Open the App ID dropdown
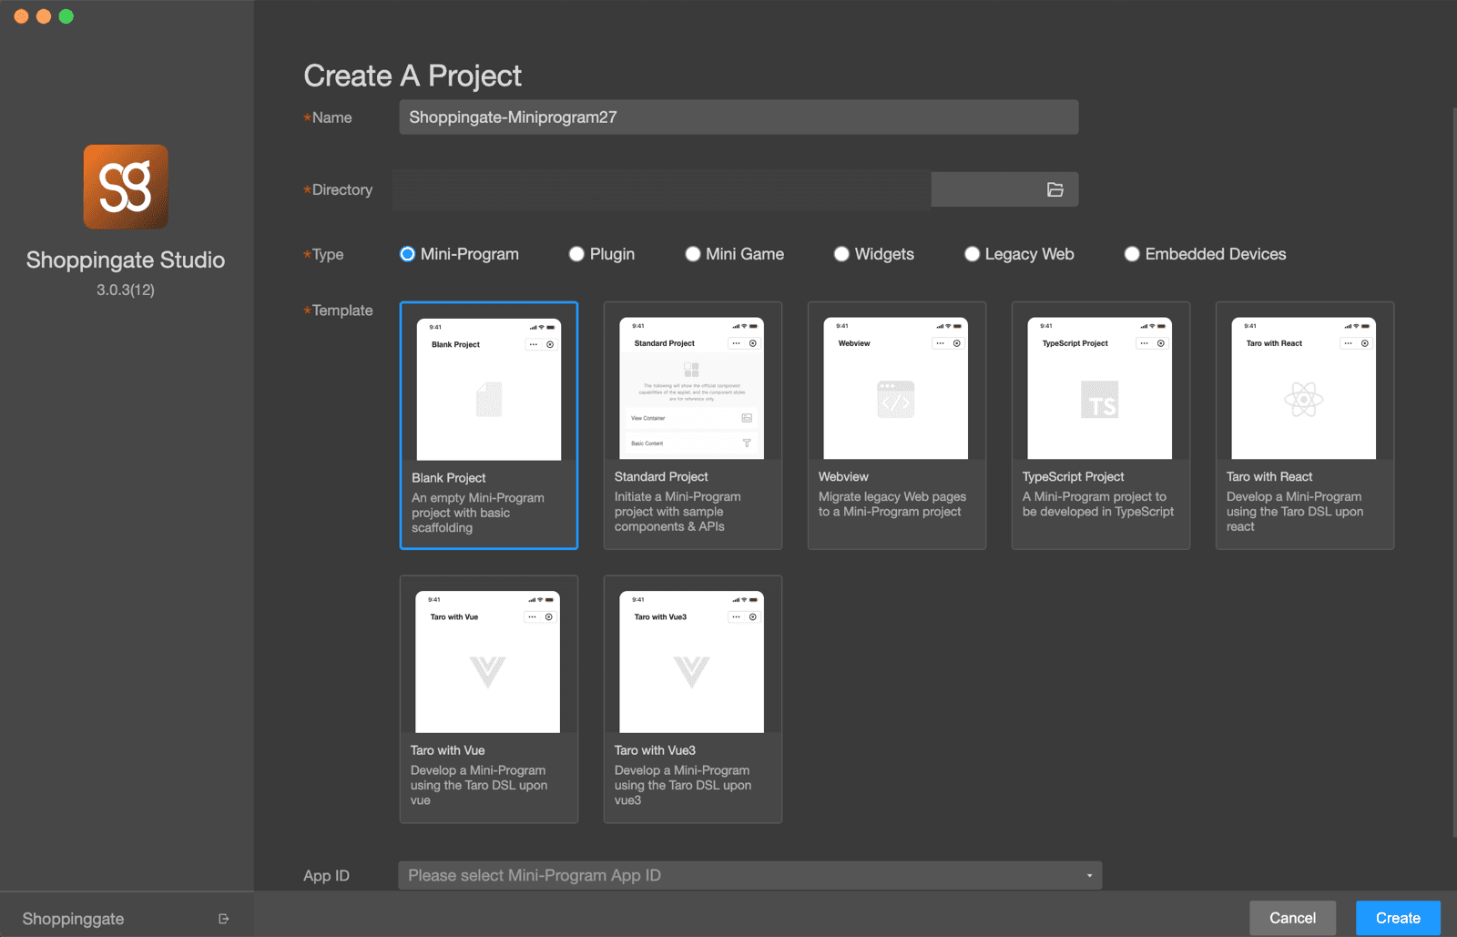 (x=750, y=875)
